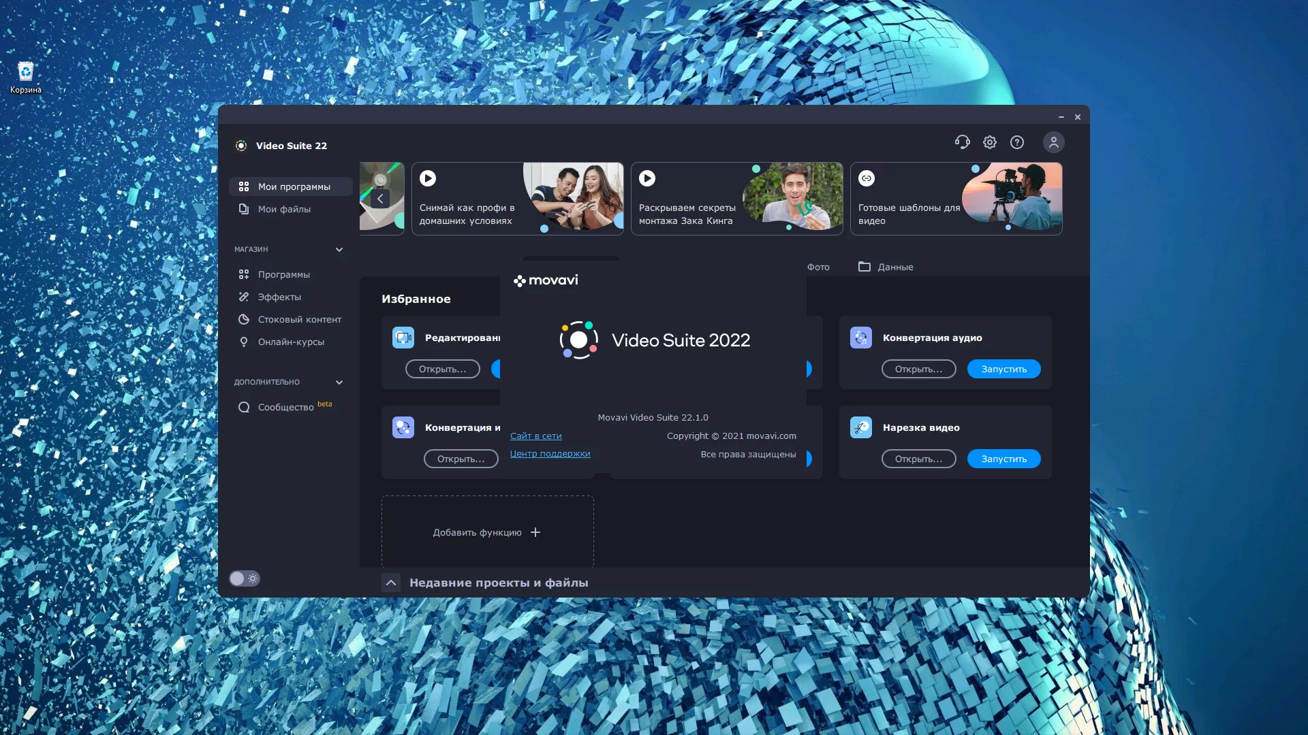The width and height of the screenshot is (1308, 735).
Task: Click the headset support icon
Action: click(962, 142)
